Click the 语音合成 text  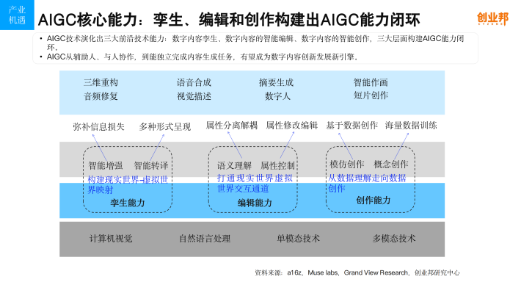(x=194, y=82)
